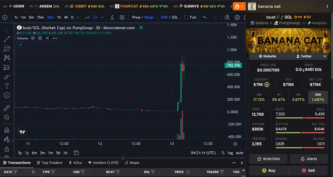Open the KOLs tab
333x177 pixels.
(x=75, y=163)
